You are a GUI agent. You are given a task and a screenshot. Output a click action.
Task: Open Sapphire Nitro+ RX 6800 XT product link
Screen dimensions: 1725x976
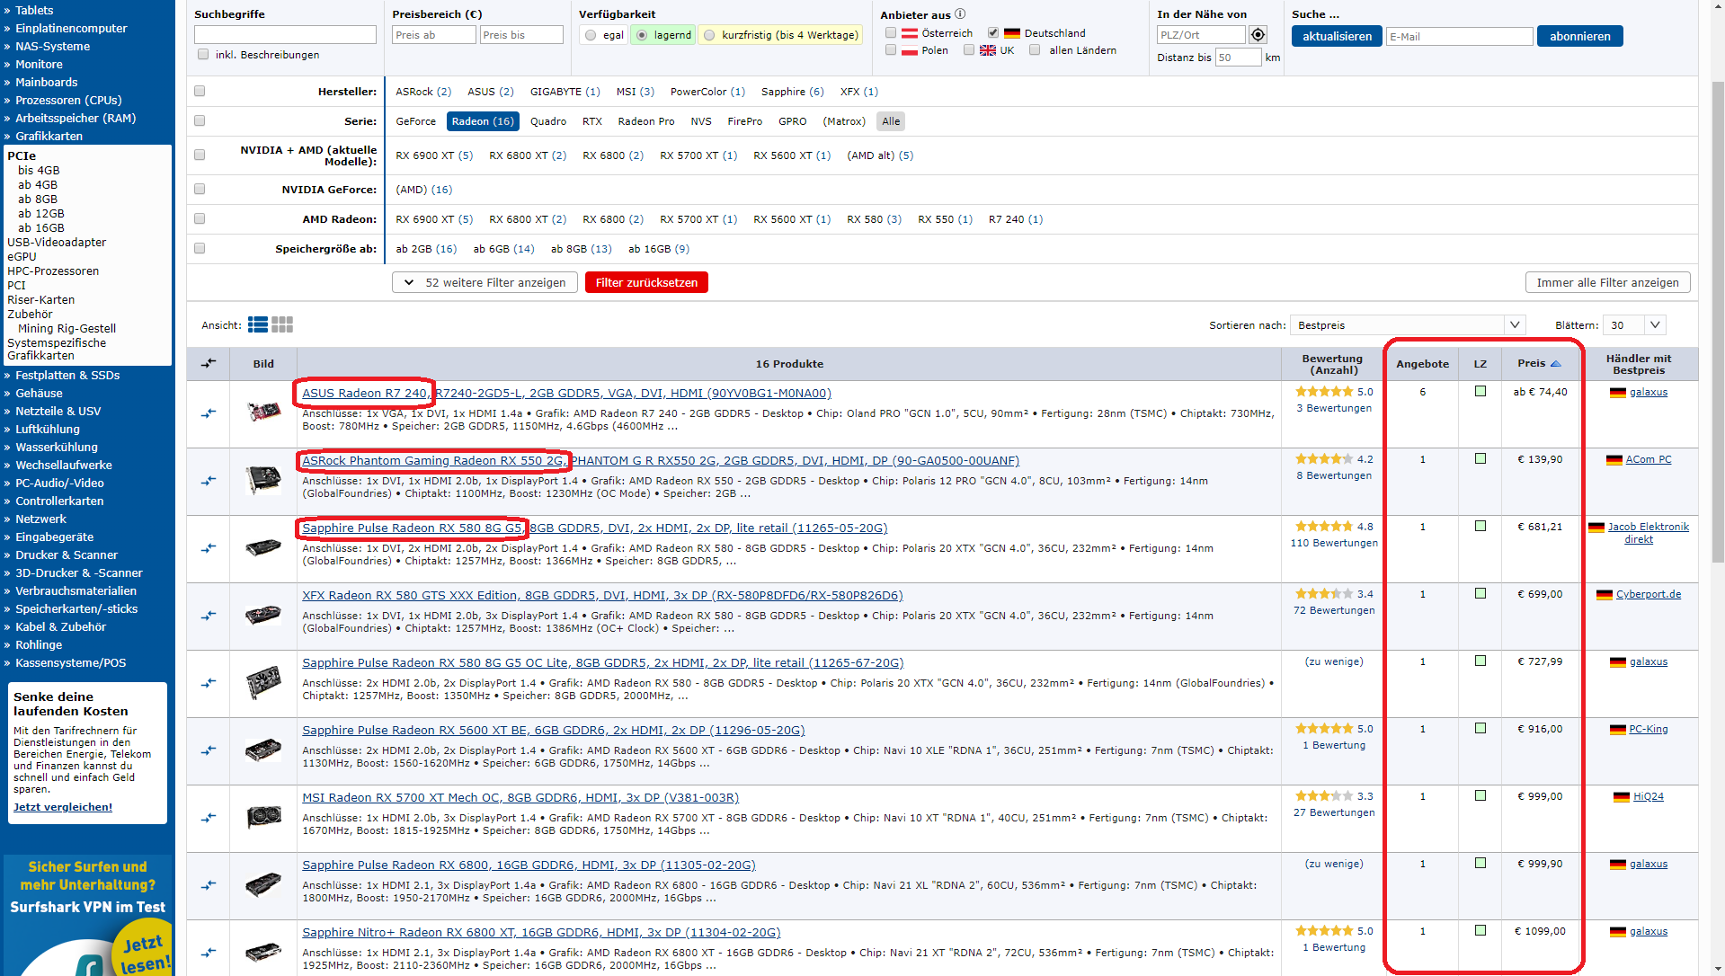coord(541,932)
